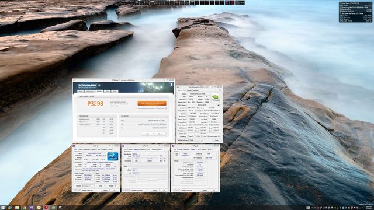
Task: Open the Sensors tab in GPU-Z
Action: tap(189, 90)
